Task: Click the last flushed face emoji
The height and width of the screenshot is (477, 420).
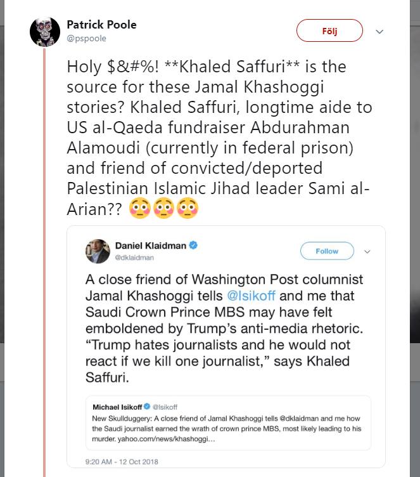Action: point(188,207)
